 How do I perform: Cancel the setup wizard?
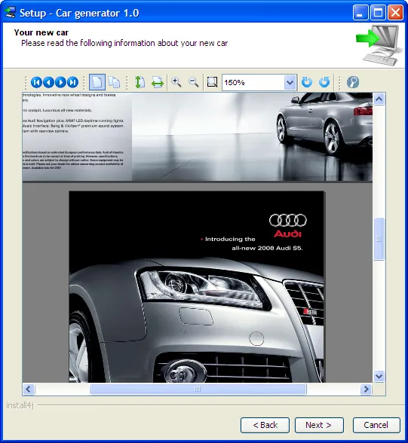coord(376,425)
